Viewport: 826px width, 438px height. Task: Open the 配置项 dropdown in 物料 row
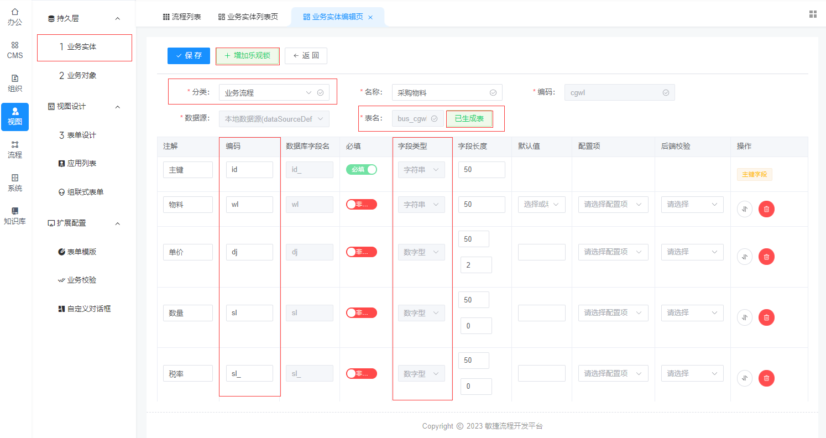[x=613, y=205]
